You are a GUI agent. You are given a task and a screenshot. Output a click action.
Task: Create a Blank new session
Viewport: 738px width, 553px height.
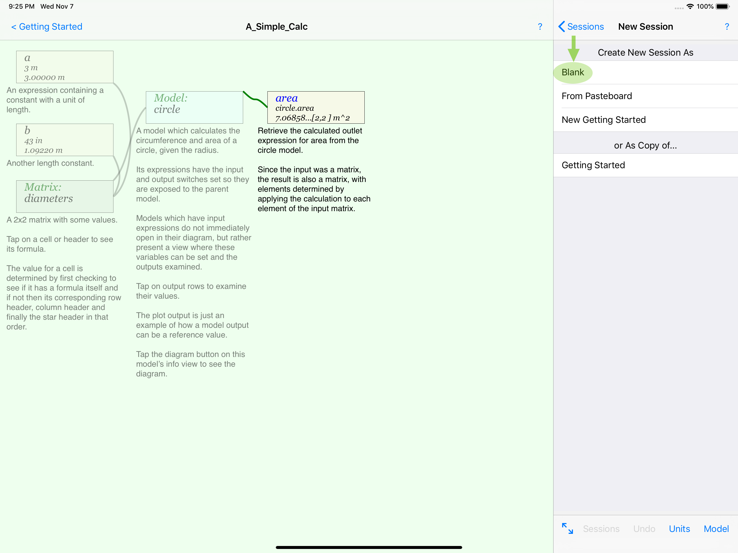click(645, 72)
